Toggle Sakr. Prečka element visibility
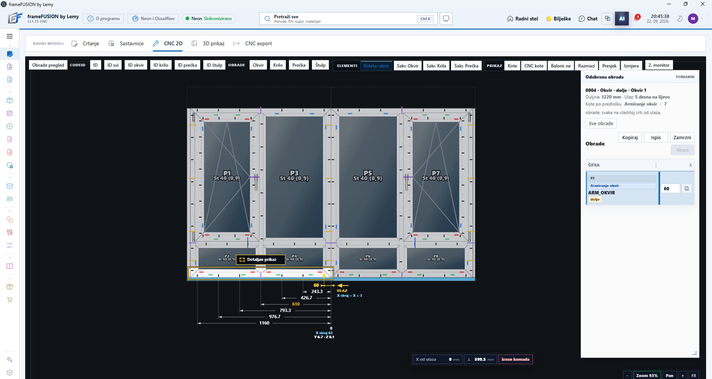Viewport: 712px width, 379px height. point(466,65)
